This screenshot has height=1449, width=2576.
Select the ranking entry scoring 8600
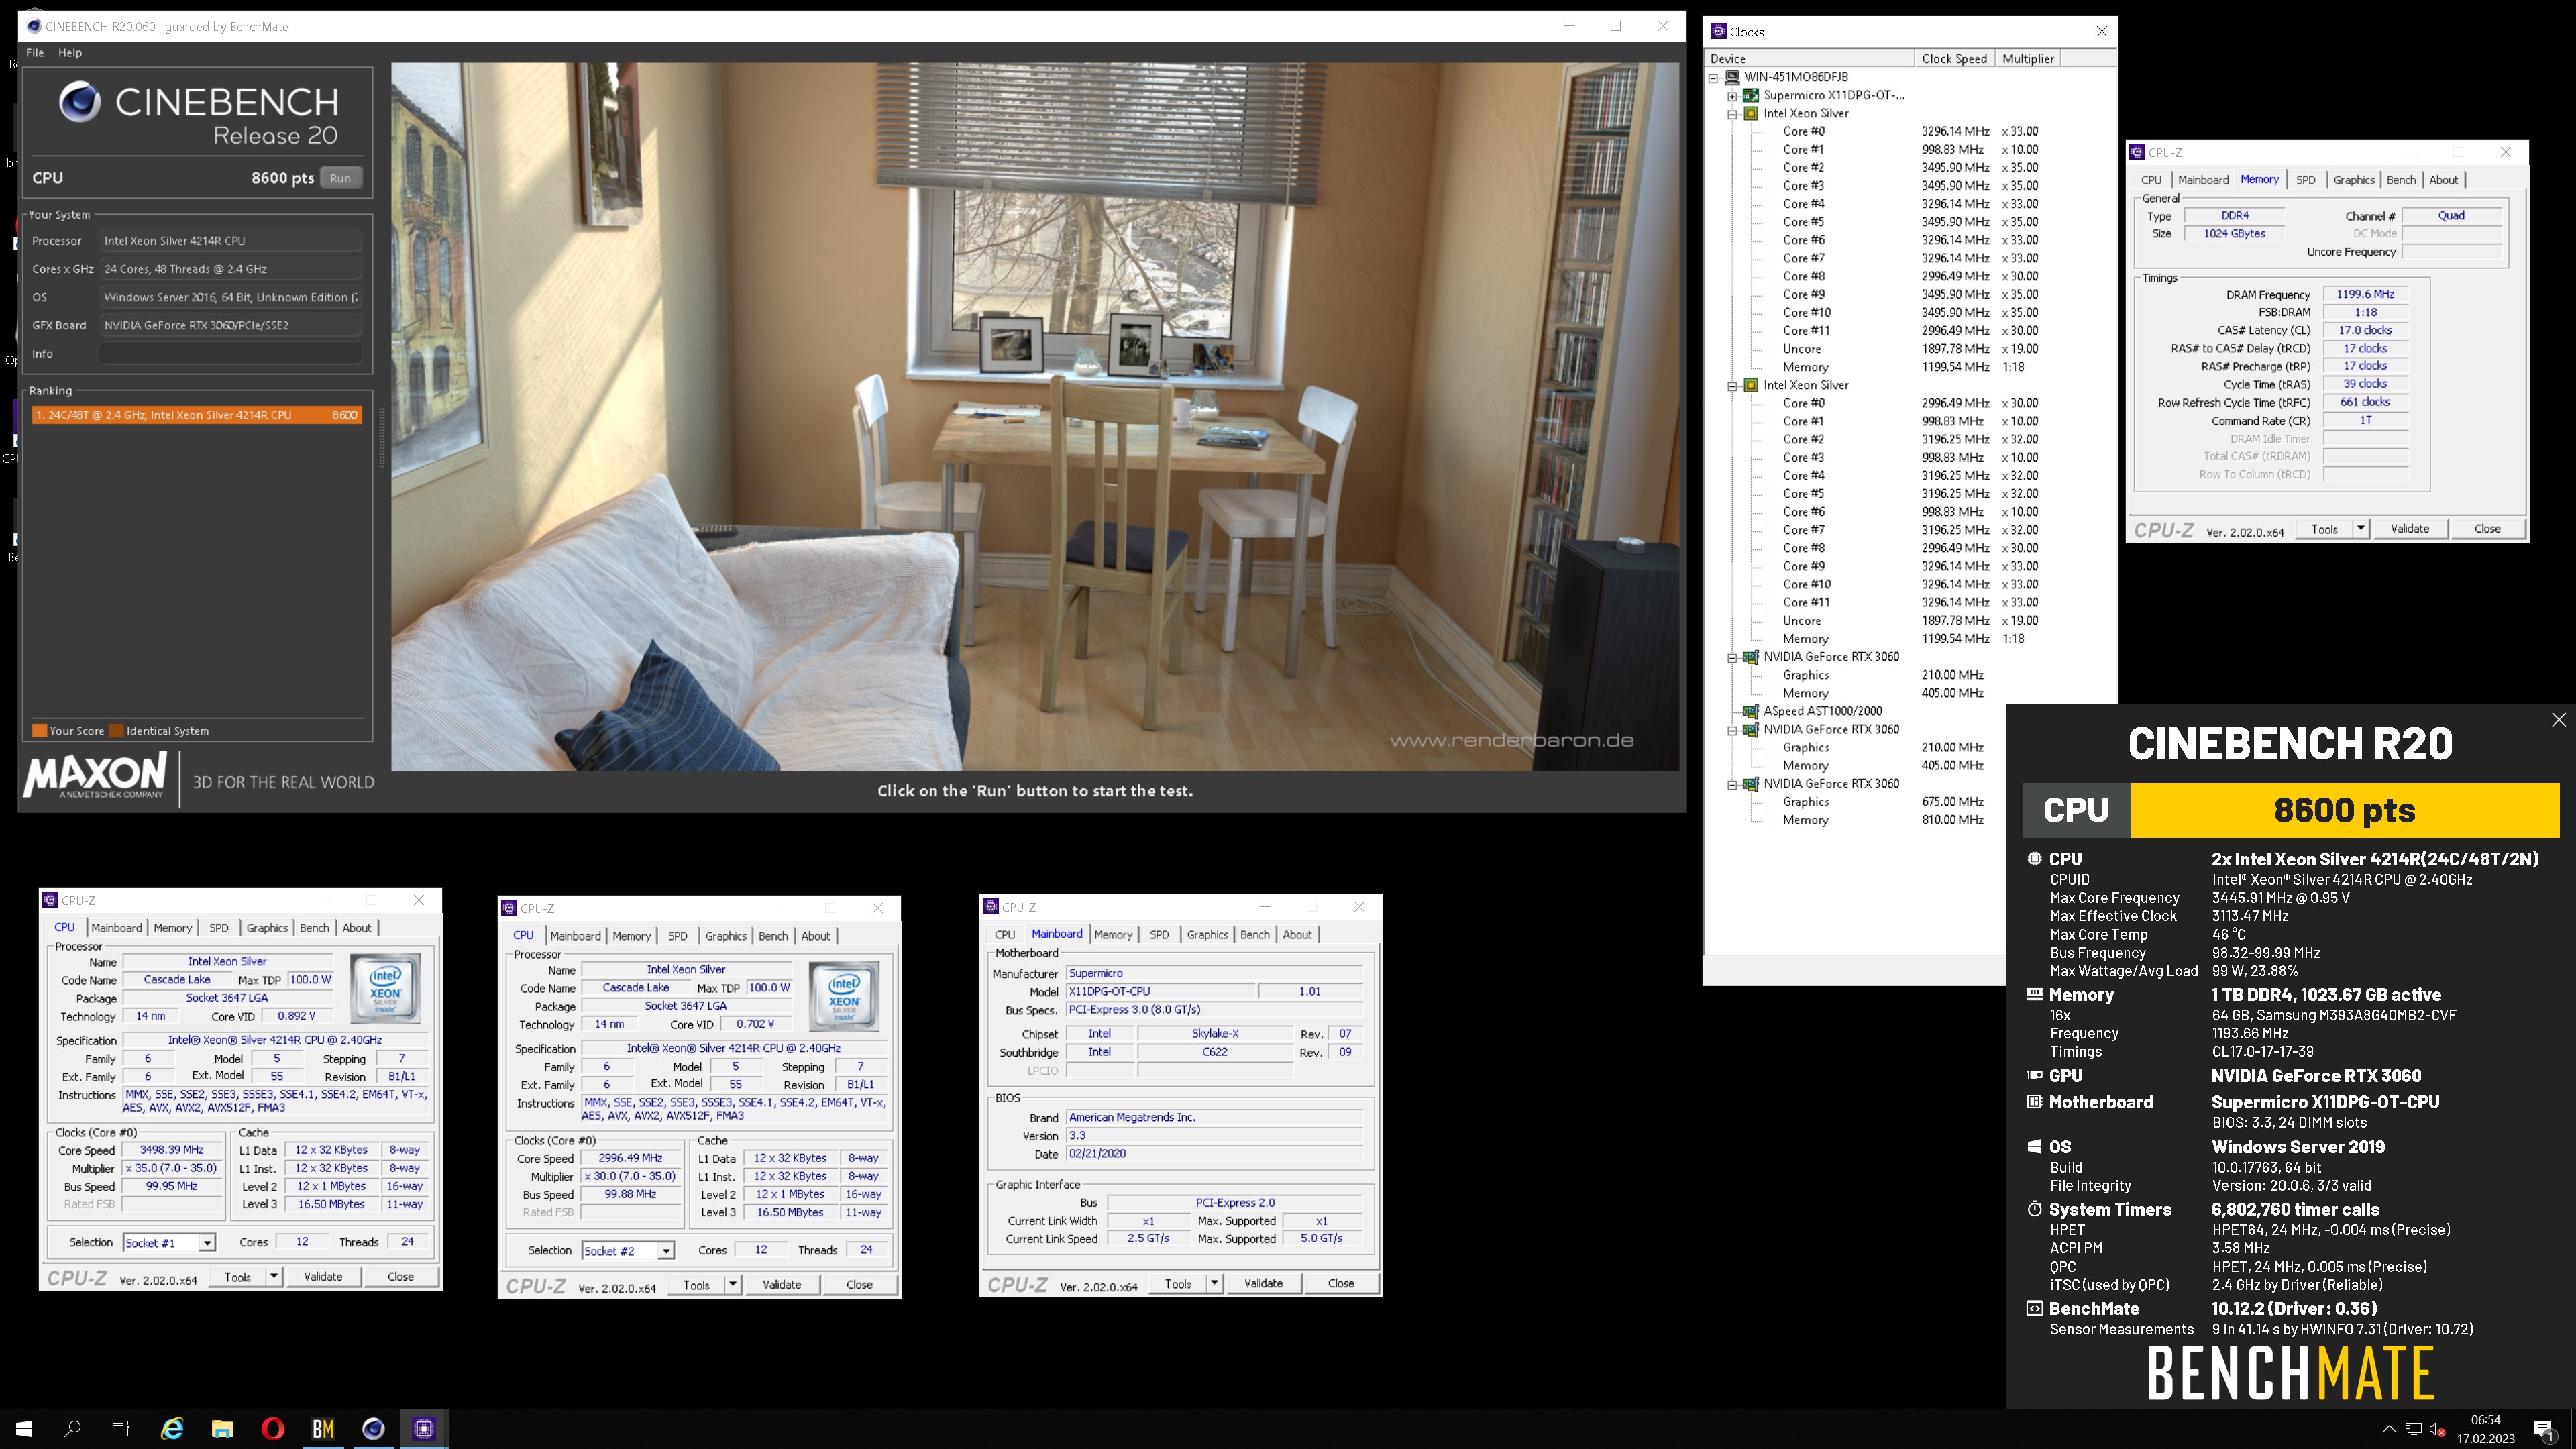tap(197, 415)
